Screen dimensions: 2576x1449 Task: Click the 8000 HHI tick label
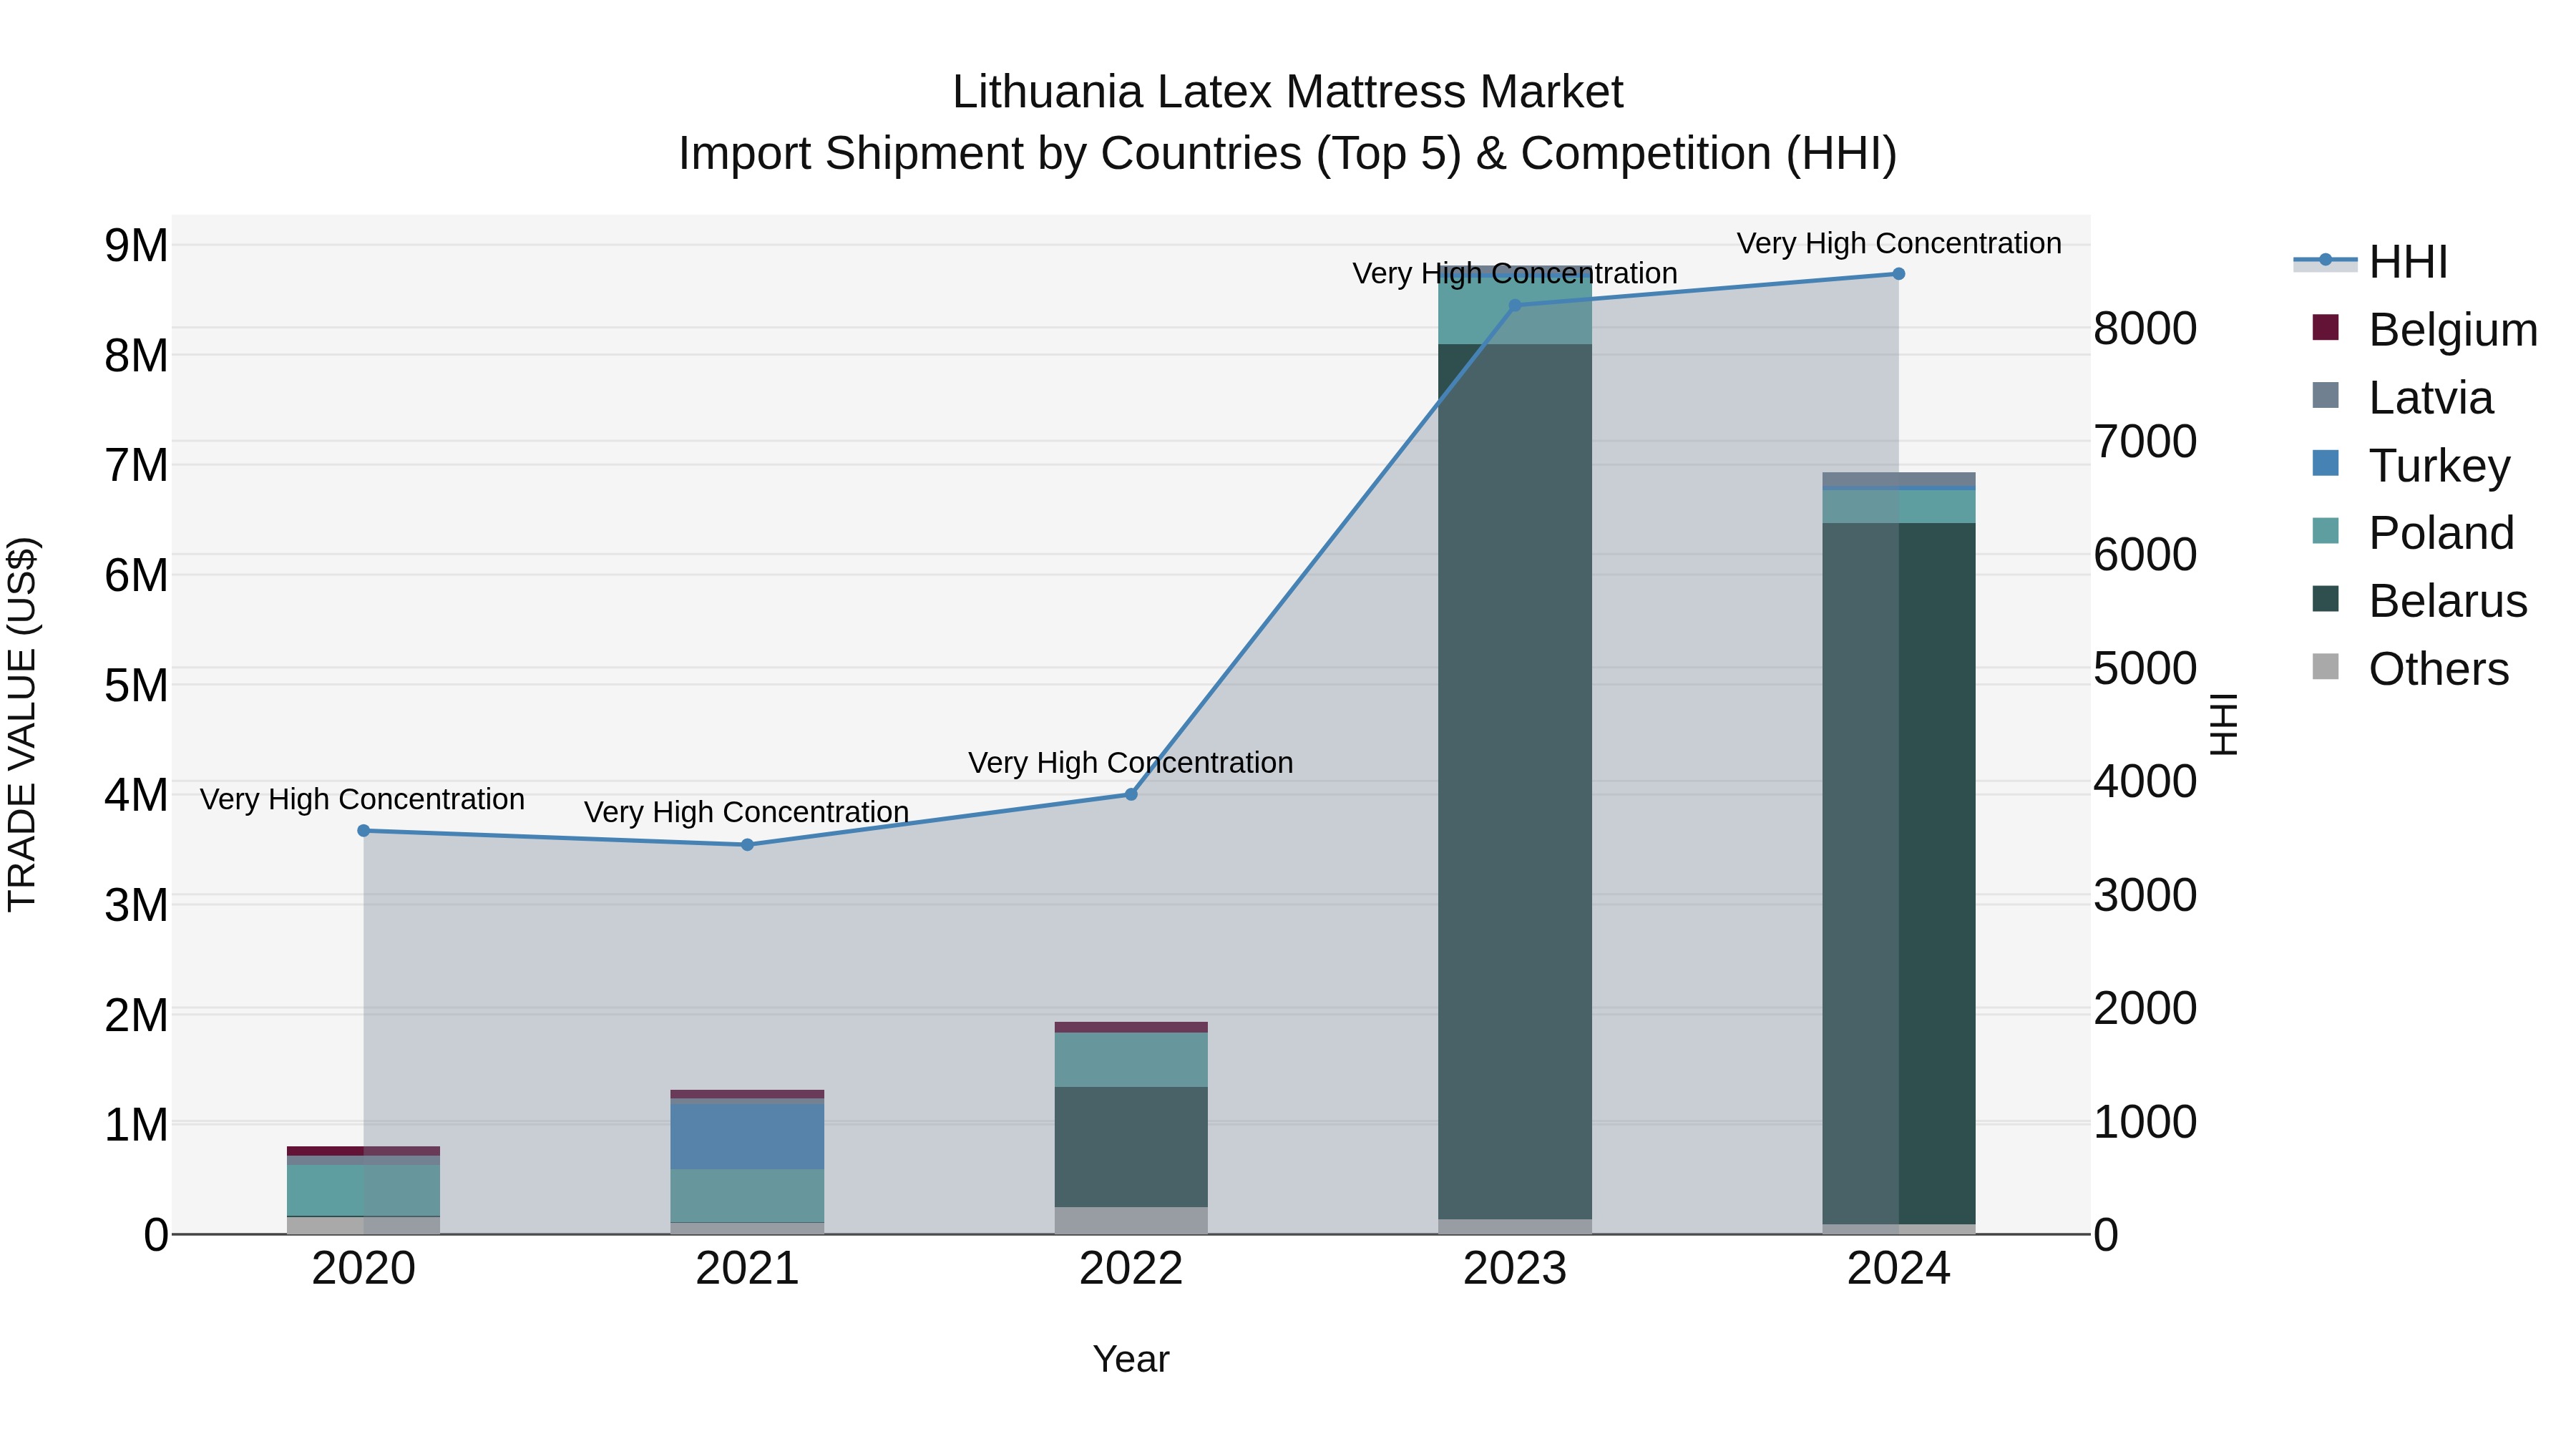pyautogui.click(x=2145, y=329)
